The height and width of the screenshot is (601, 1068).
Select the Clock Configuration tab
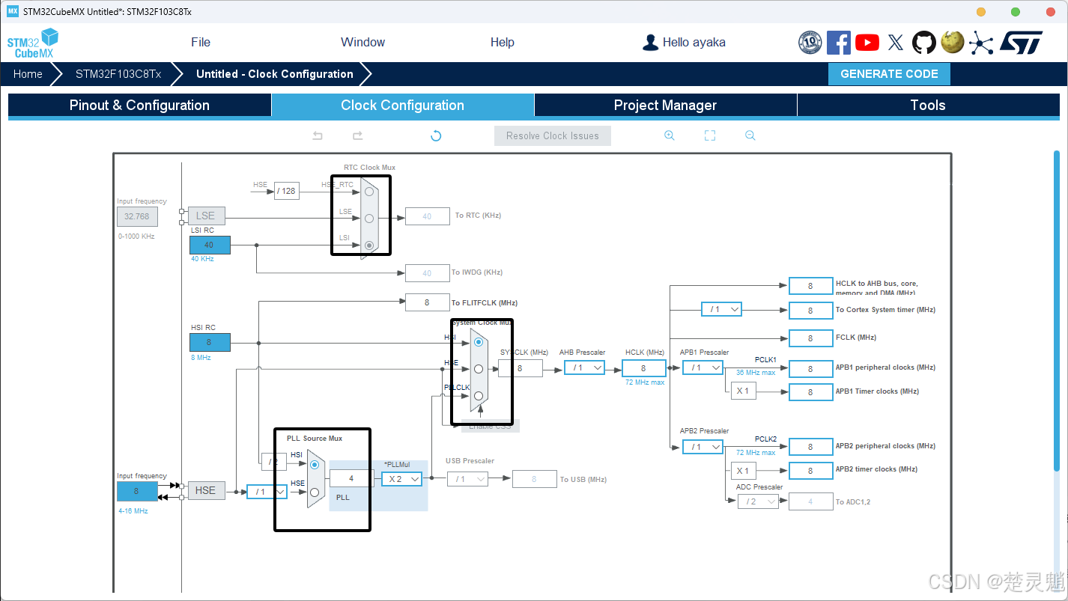[403, 106]
